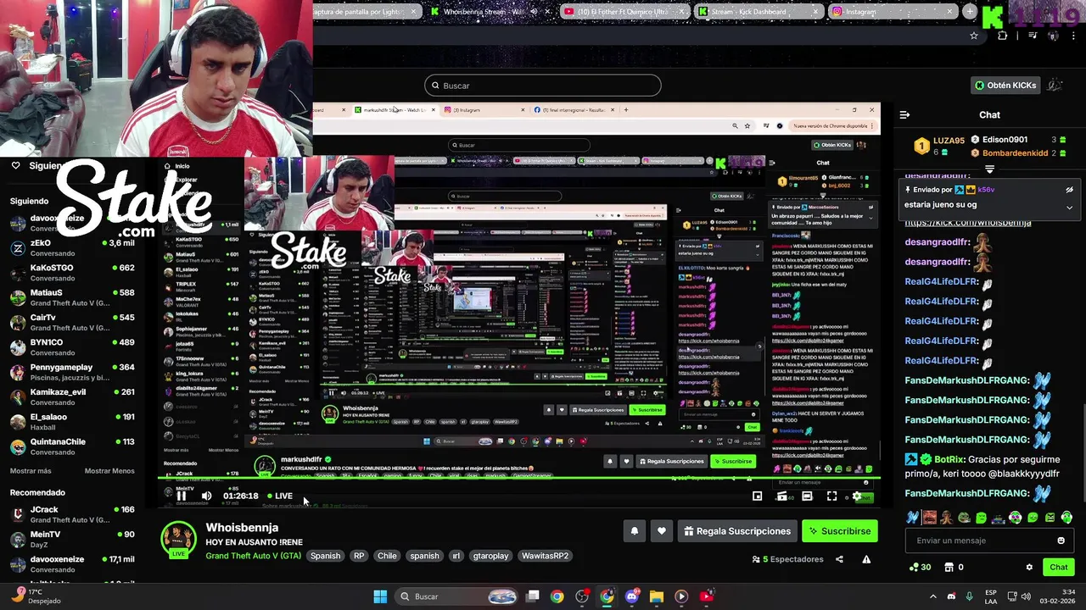Send message with green Chat button

(1058, 567)
